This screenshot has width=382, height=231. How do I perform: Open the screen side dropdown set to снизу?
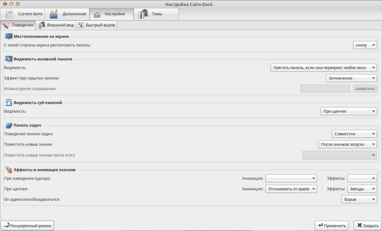pyautogui.click(x=365, y=45)
